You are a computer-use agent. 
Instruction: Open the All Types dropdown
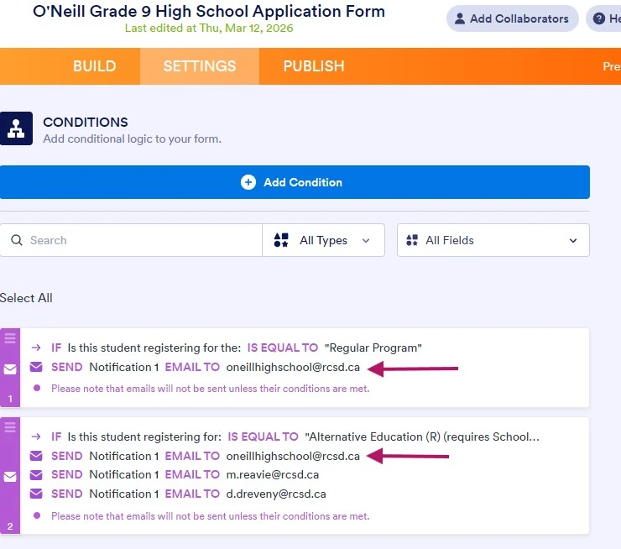pyautogui.click(x=323, y=240)
